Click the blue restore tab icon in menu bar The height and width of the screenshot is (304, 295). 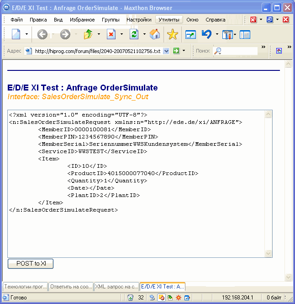tap(269, 20)
